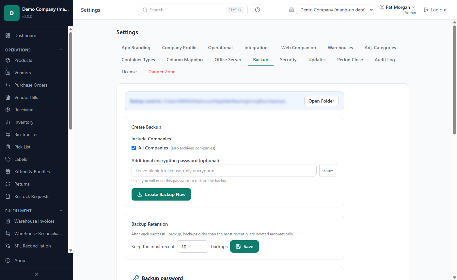Click the Warehouse Invoices icon
Image resolution: width=457 pixels, height=280 pixels.
[x=8, y=221]
